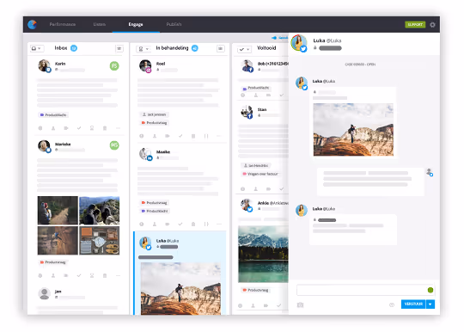Screen dimensions: 464x332
Task: Enlarge the canyon photo in Luka's conversation
Action: pyautogui.click(x=353, y=129)
